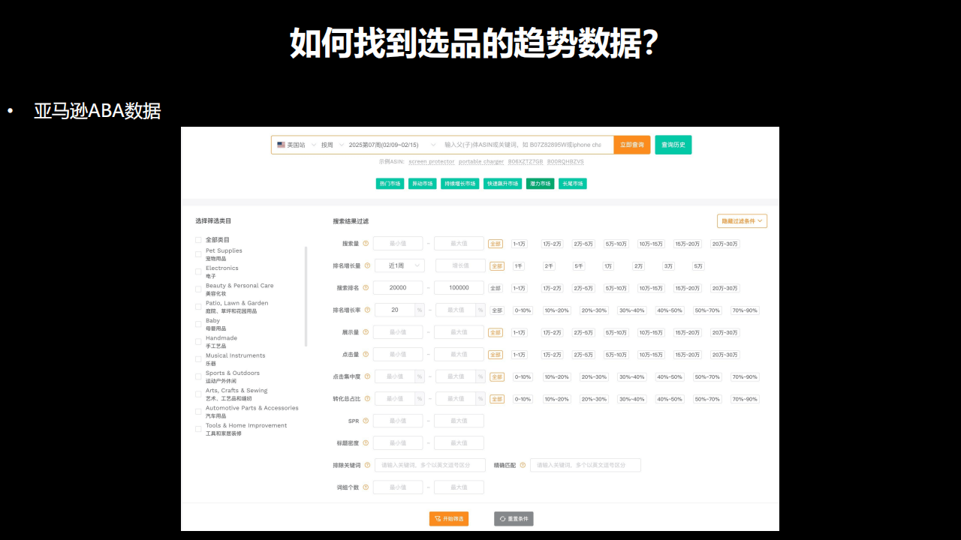Select 10万~15万 preset in 点击量 row

click(651, 355)
